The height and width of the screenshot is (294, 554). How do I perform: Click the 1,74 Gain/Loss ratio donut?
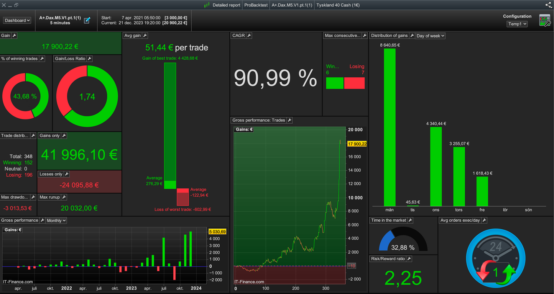(x=87, y=96)
